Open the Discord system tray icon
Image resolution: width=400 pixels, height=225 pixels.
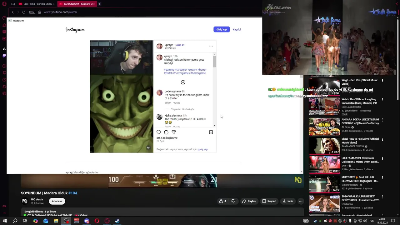325,221
